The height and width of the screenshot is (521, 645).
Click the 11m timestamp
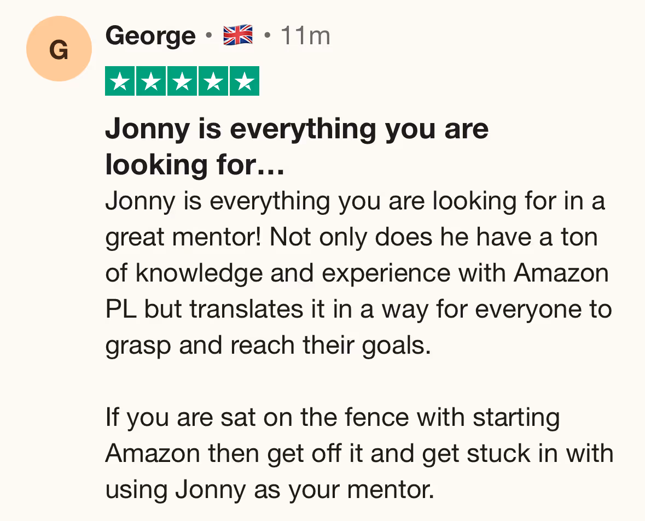coord(306,36)
